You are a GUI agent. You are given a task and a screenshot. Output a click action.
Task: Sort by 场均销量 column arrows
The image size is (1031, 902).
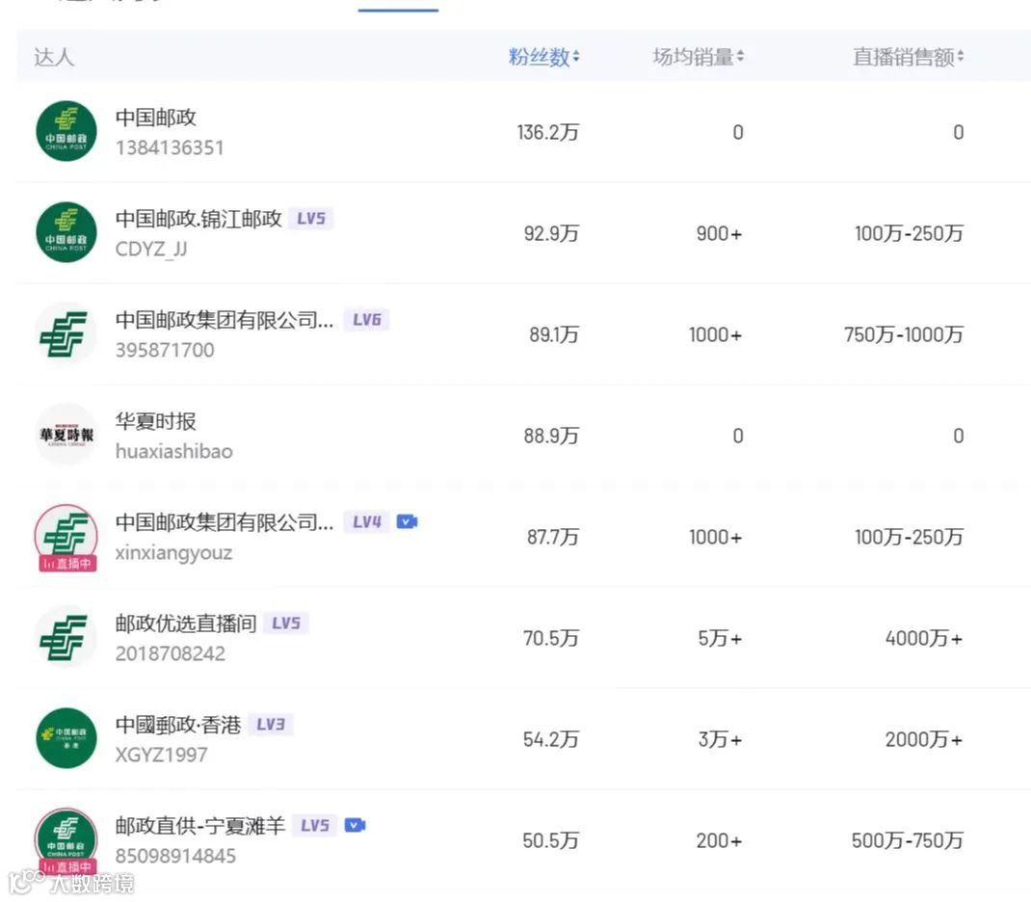(x=740, y=57)
